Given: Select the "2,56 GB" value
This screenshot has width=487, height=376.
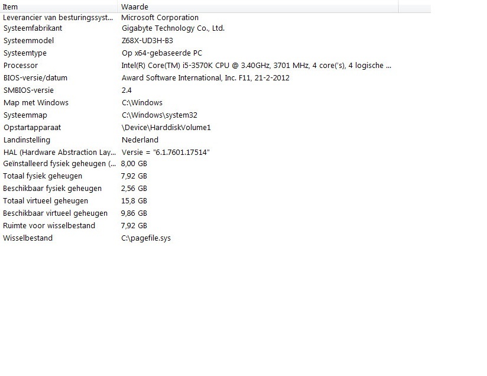Looking at the screenshot, I should coord(134,189).
